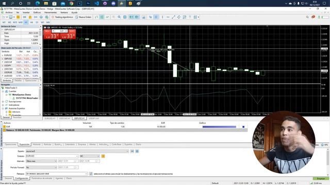
Task: Open the Archivo menu
Action: (9, 12)
